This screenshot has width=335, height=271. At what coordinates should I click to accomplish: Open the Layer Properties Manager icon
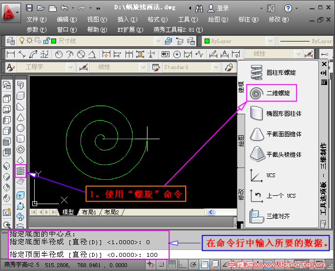10,41
